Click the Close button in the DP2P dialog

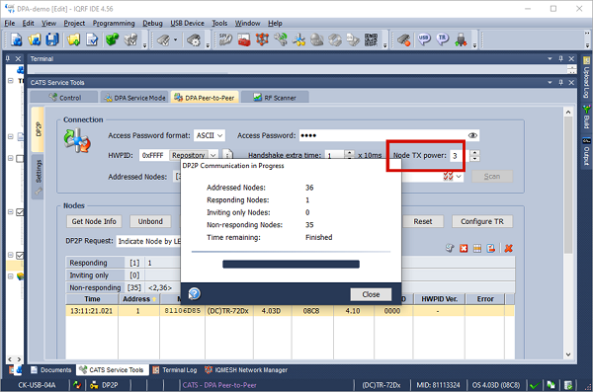371,294
